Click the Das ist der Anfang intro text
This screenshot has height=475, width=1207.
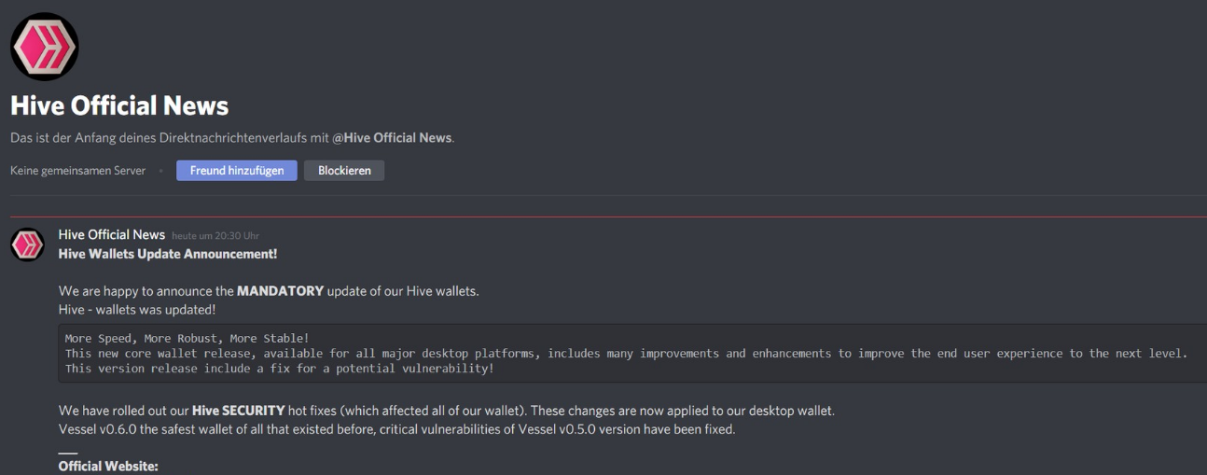click(232, 137)
